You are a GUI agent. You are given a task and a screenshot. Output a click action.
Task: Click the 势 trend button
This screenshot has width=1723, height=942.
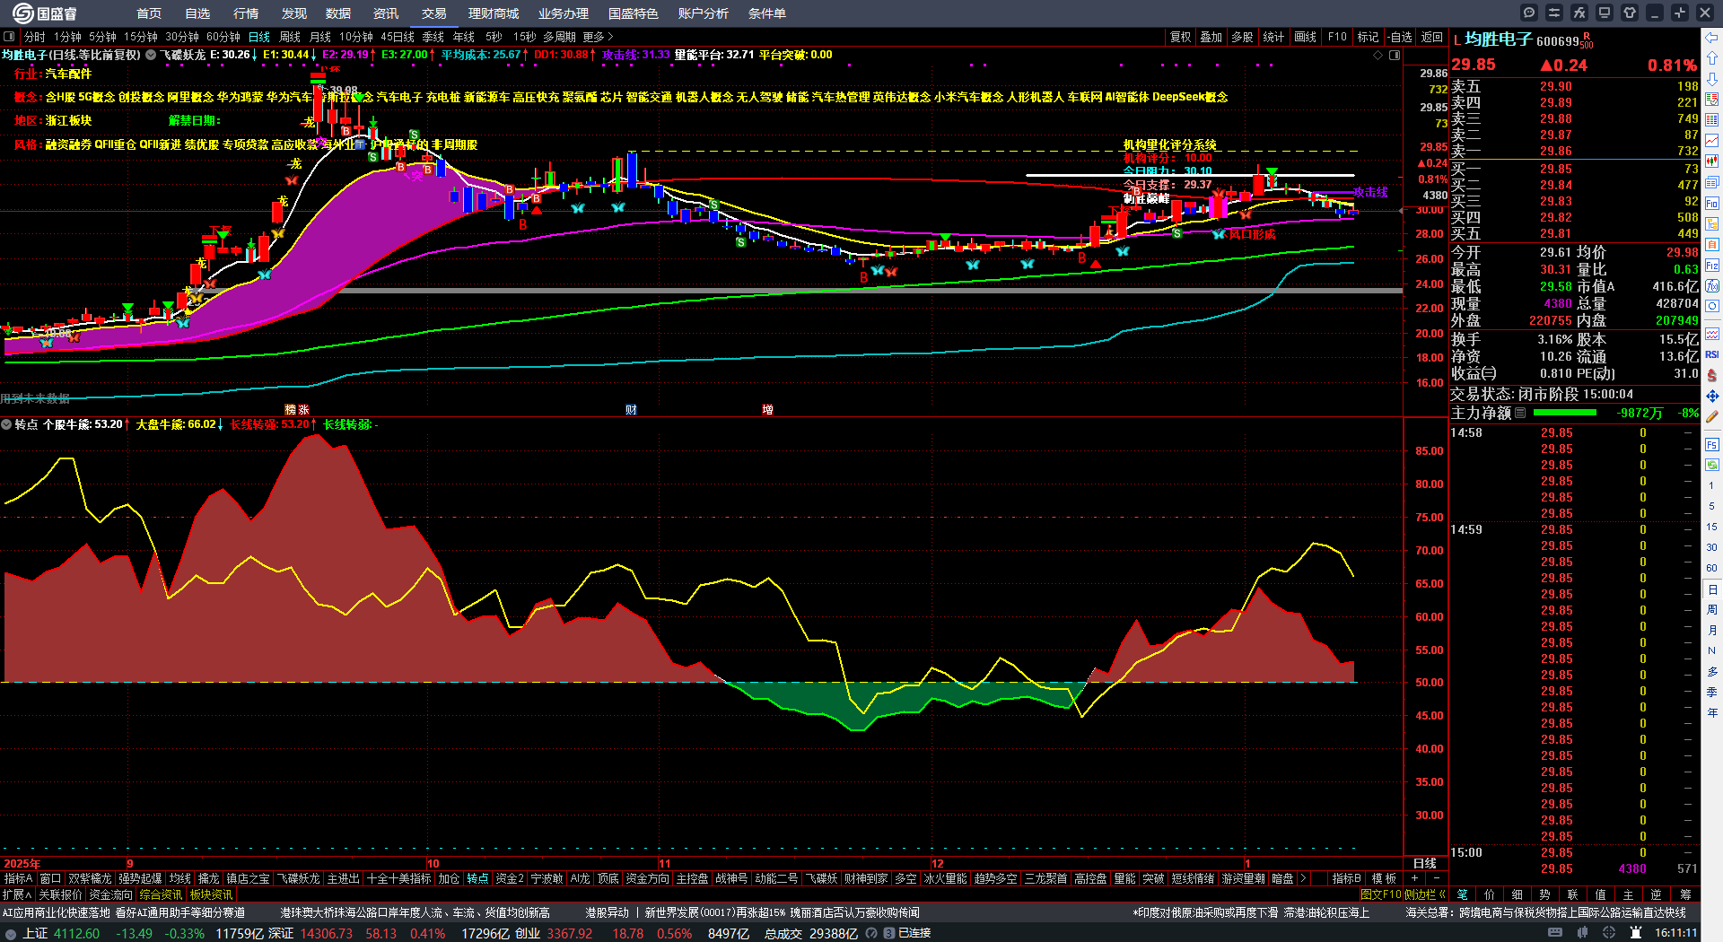point(1544,894)
